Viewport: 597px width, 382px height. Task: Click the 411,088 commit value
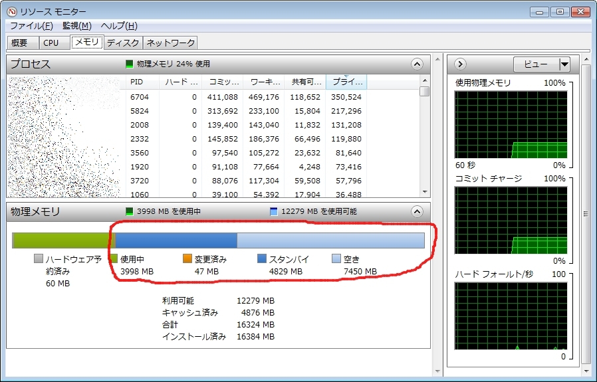click(x=222, y=97)
